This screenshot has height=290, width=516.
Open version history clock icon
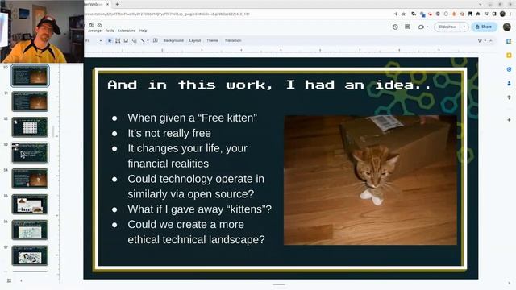[395, 27]
